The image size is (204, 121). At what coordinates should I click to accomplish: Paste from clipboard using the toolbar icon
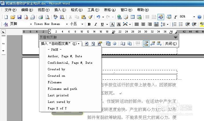(x=83, y=17)
